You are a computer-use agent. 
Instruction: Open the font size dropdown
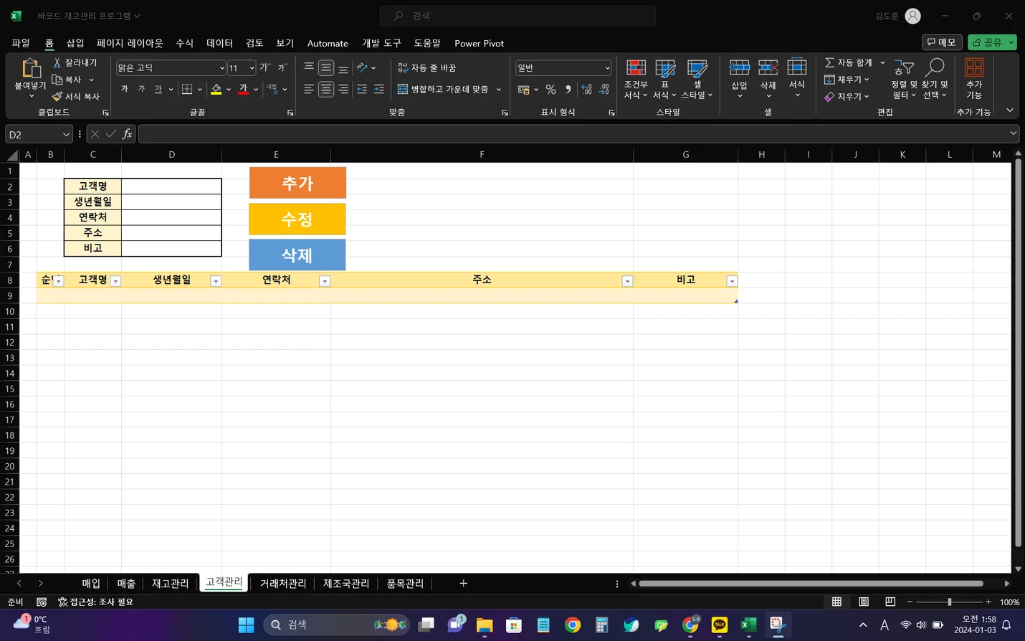252,68
